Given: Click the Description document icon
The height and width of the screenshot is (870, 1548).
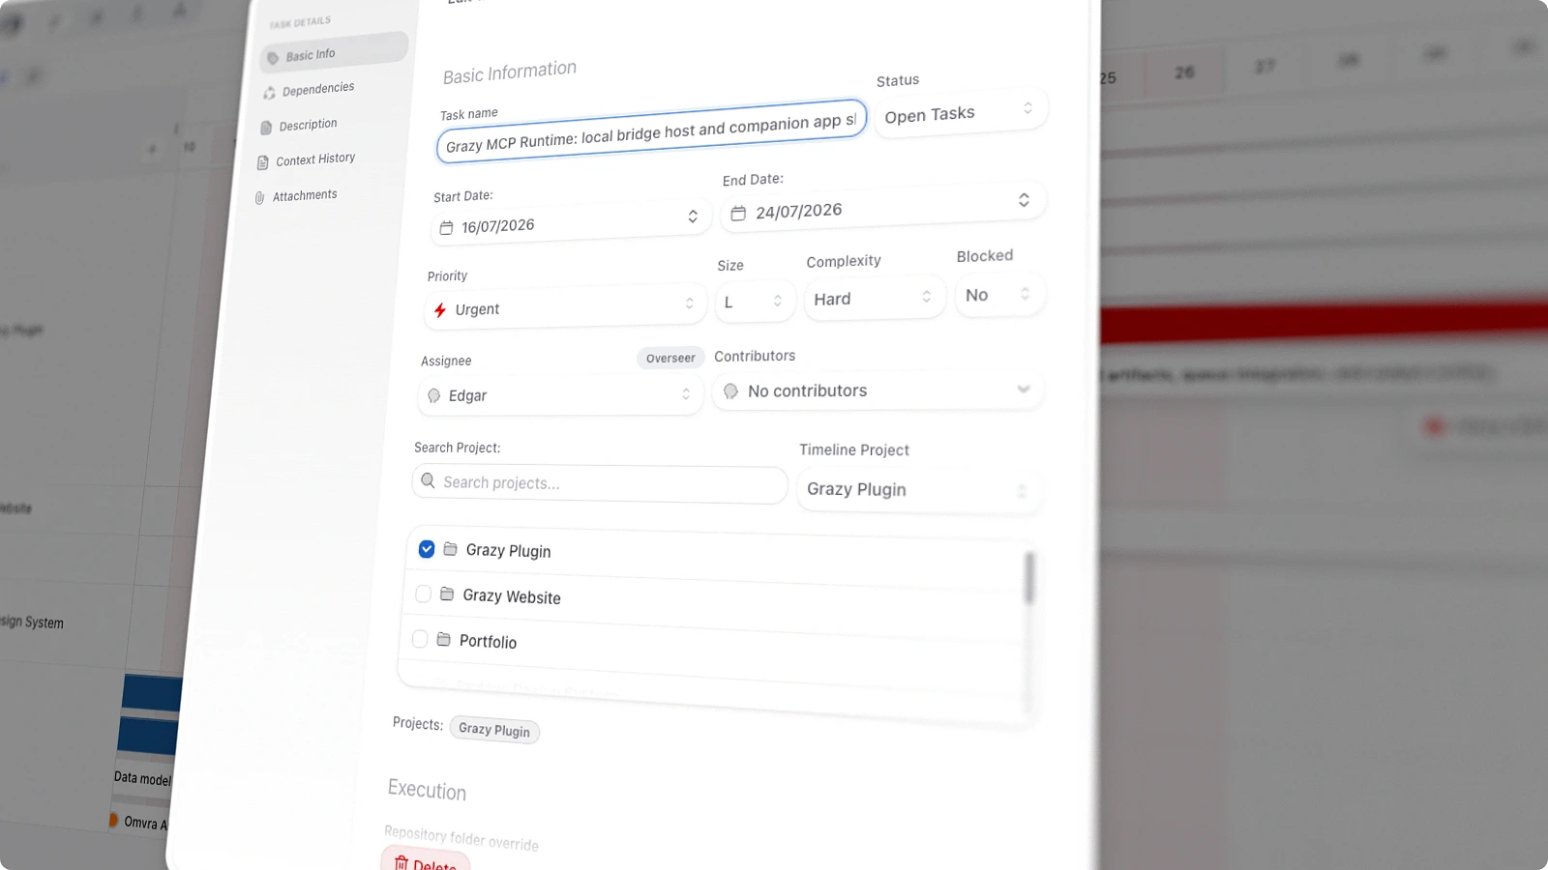Looking at the screenshot, I should coord(266,128).
